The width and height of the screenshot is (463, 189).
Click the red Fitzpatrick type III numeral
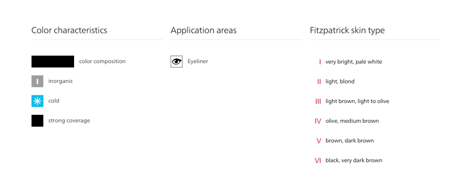(x=318, y=101)
